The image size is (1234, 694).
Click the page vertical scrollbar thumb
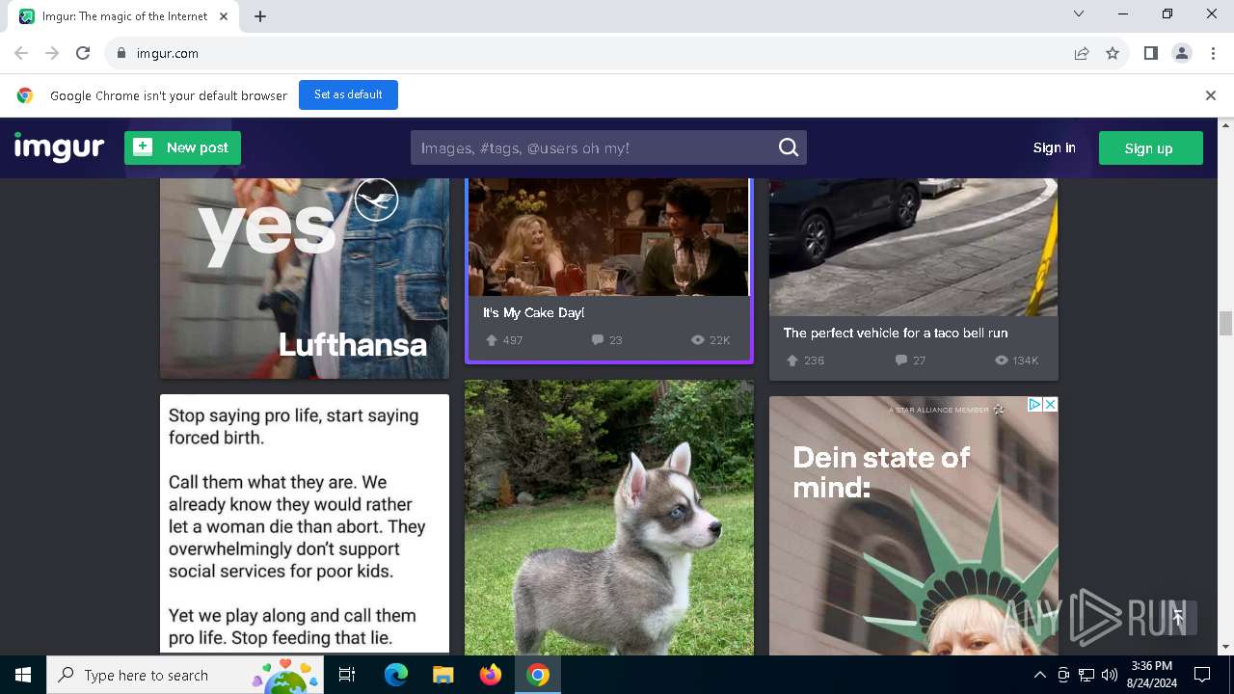tap(1225, 323)
